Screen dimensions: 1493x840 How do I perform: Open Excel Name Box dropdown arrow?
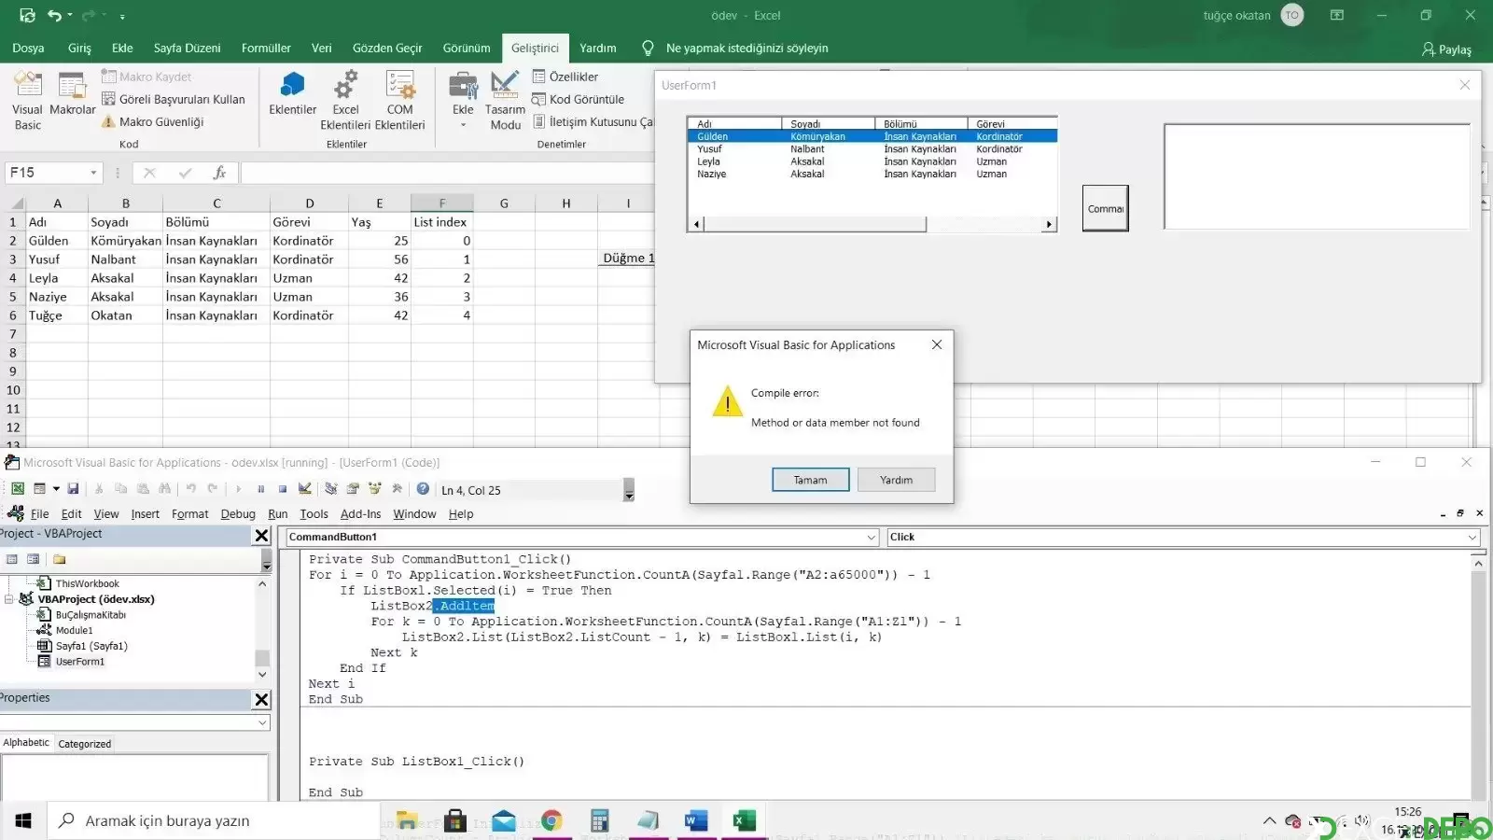pos(93,173)
